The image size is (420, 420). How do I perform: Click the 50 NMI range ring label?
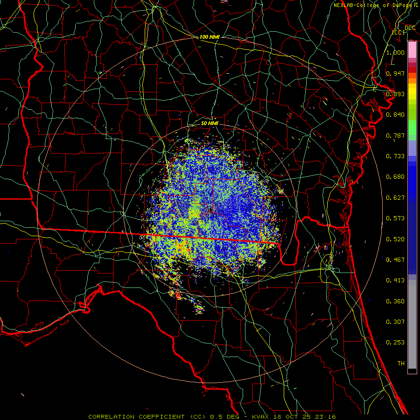210,124
